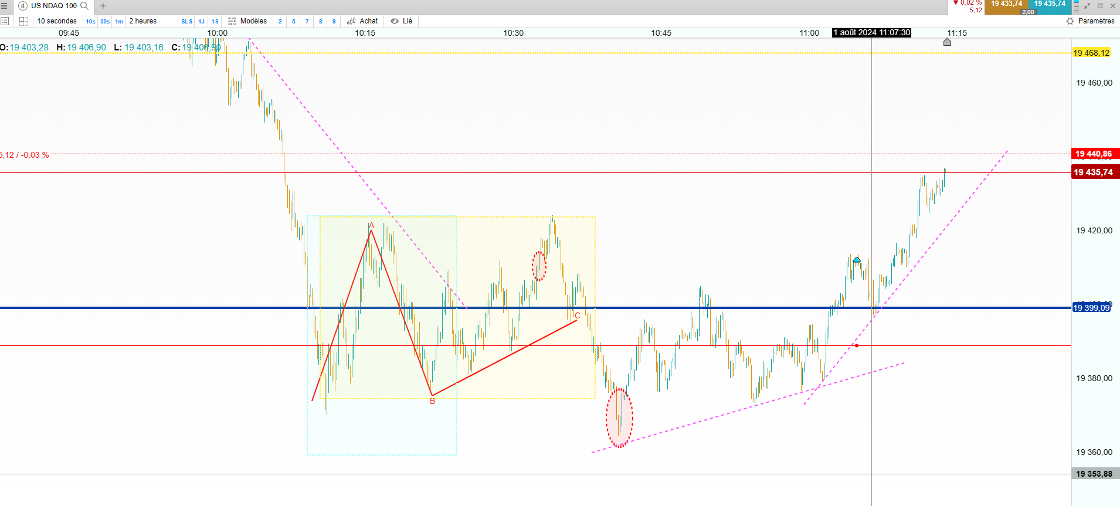
Task: Click the orange sell price 19 433,74 button
Action: click(x=1006, y=4)
